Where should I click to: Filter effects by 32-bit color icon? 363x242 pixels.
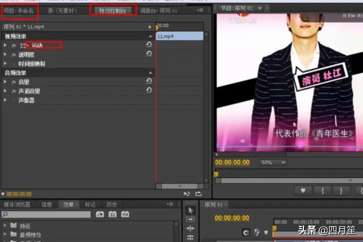coord(112,214)
